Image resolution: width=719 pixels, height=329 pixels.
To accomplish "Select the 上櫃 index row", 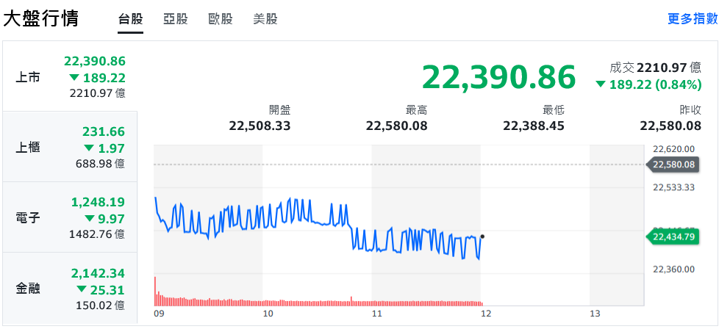I will (71, 147).
